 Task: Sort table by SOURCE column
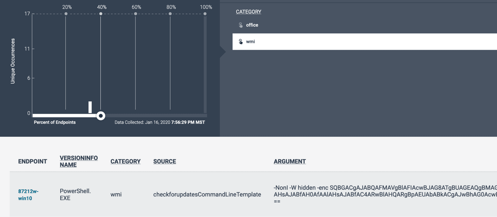point(165,161)
